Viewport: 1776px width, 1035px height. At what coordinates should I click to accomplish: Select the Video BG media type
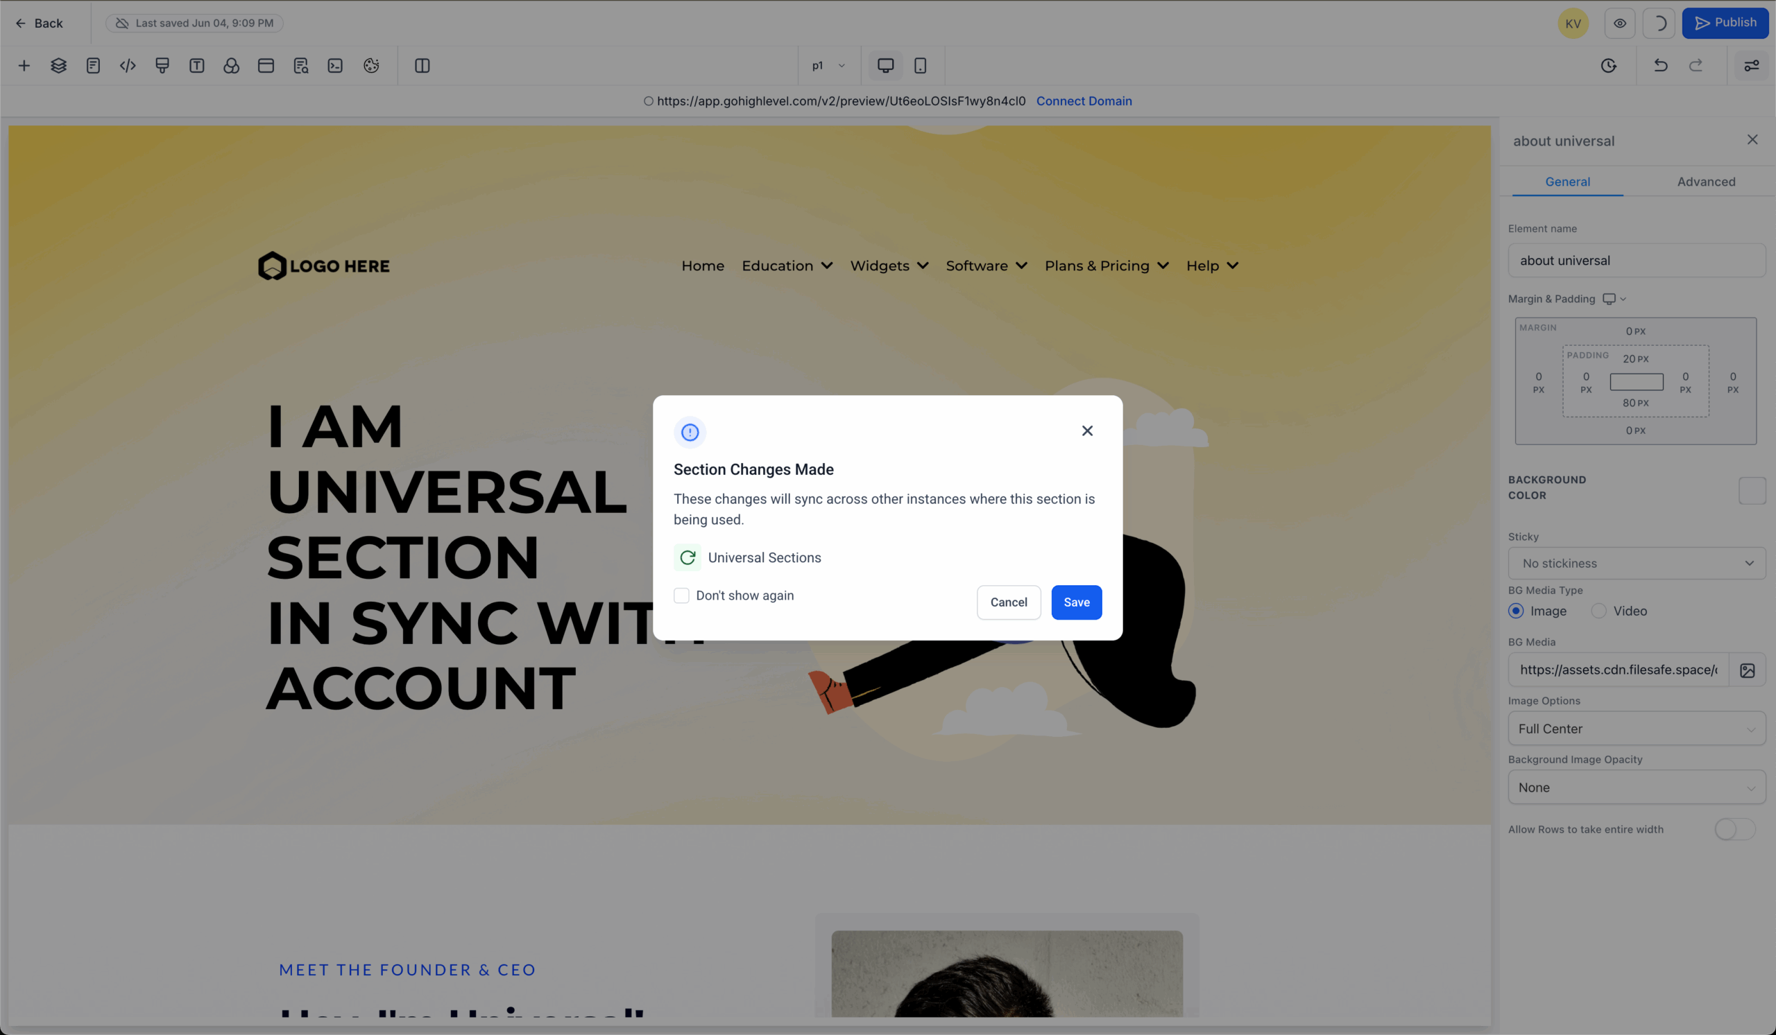(x=1598, y=611)
